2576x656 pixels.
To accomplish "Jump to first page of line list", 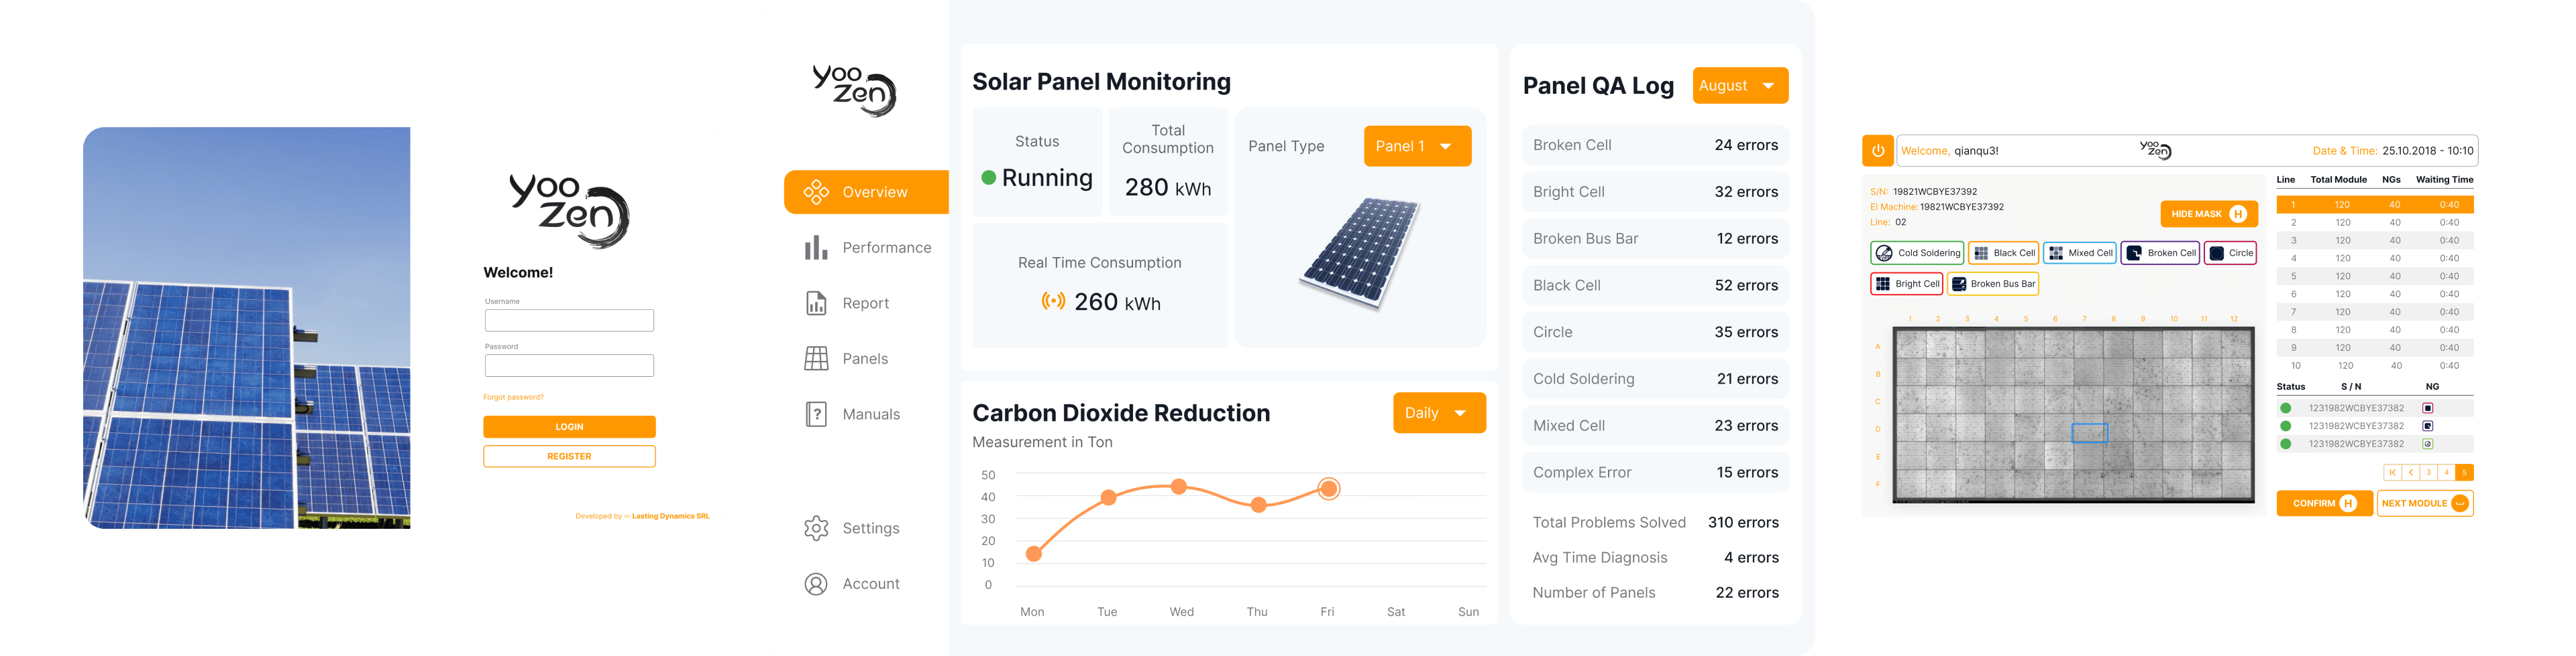I will (2392, 473).
